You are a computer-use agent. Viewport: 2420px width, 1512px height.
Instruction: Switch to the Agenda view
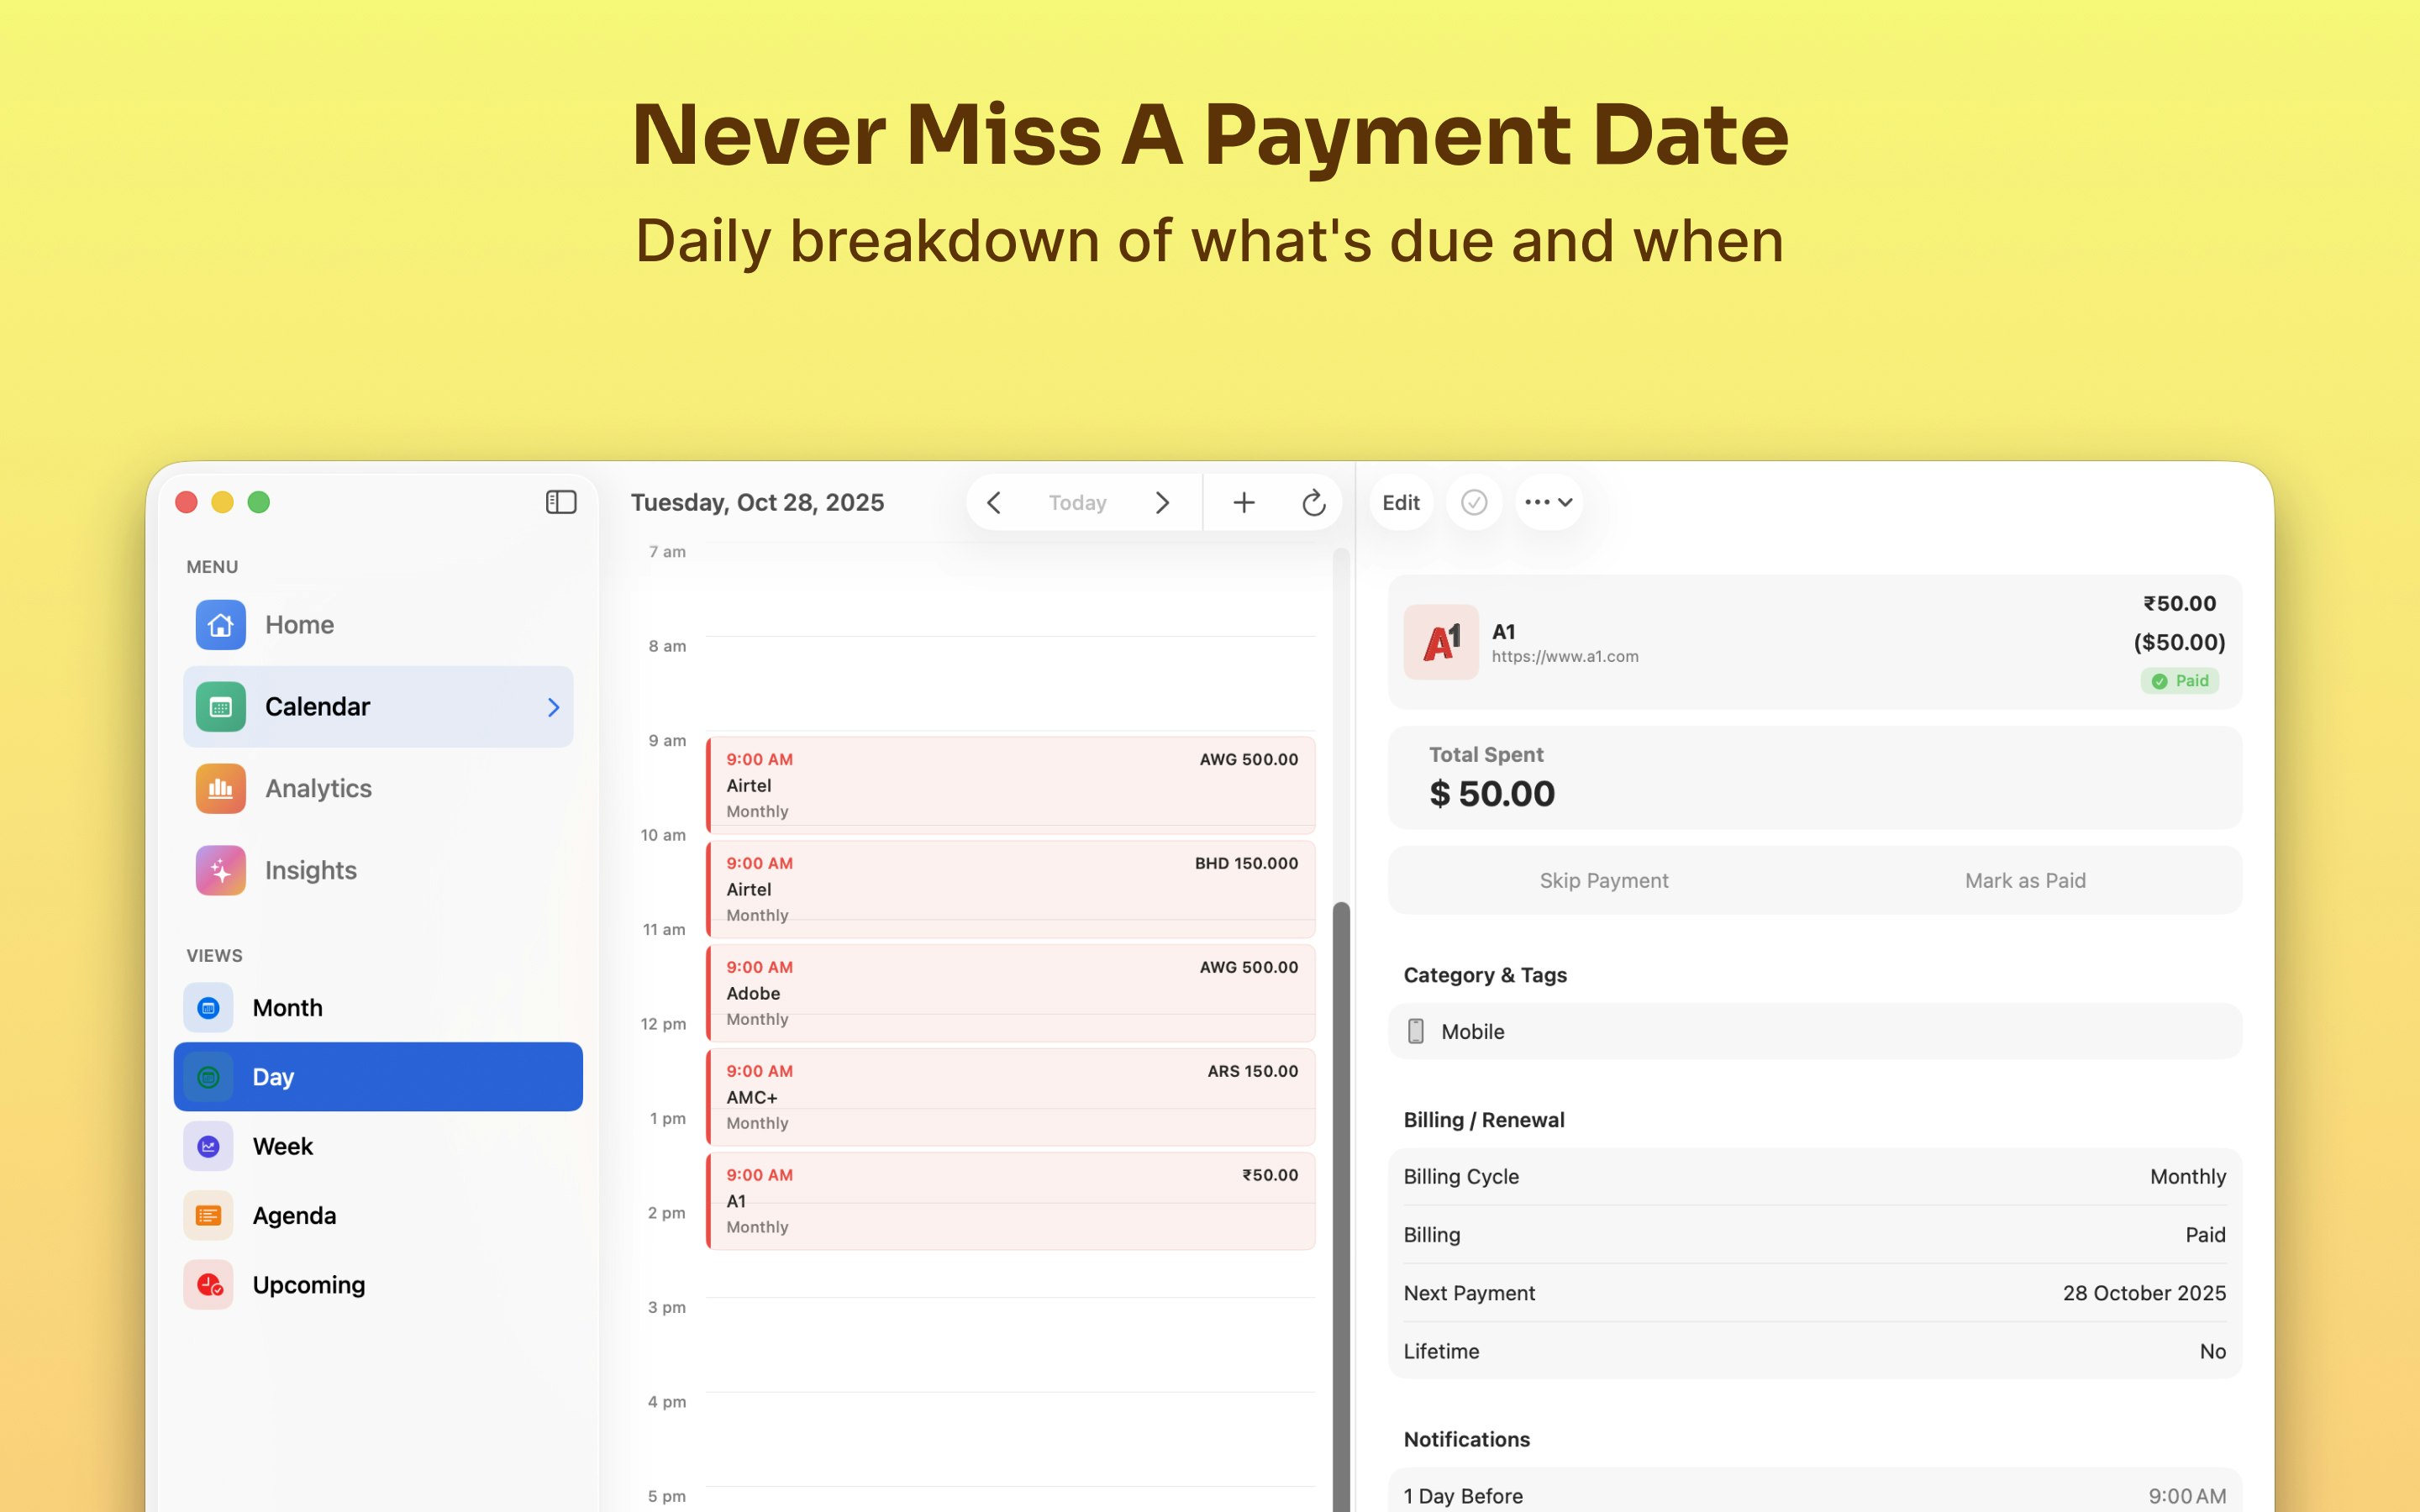294,1216
